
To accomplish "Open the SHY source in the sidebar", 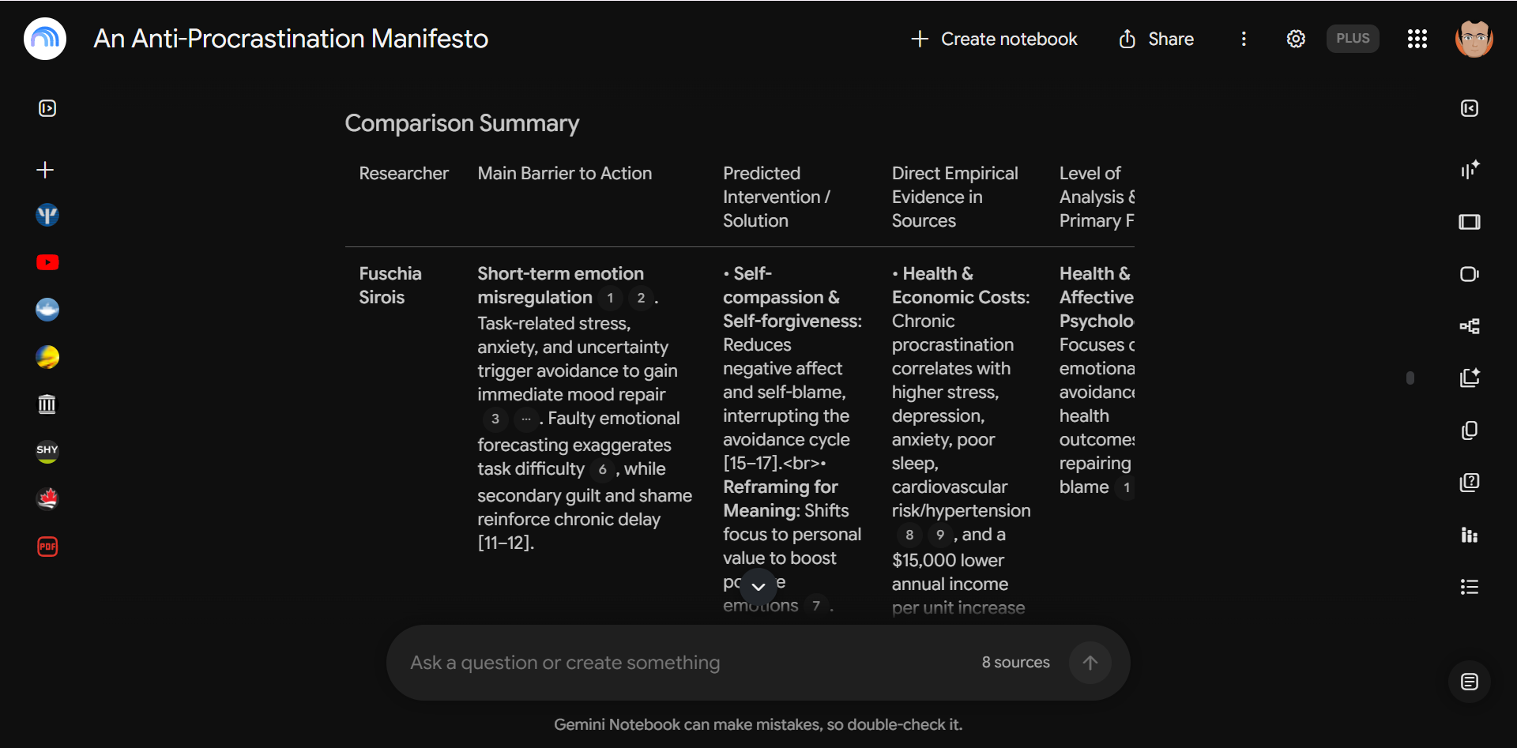I will (x=47, y=451).
